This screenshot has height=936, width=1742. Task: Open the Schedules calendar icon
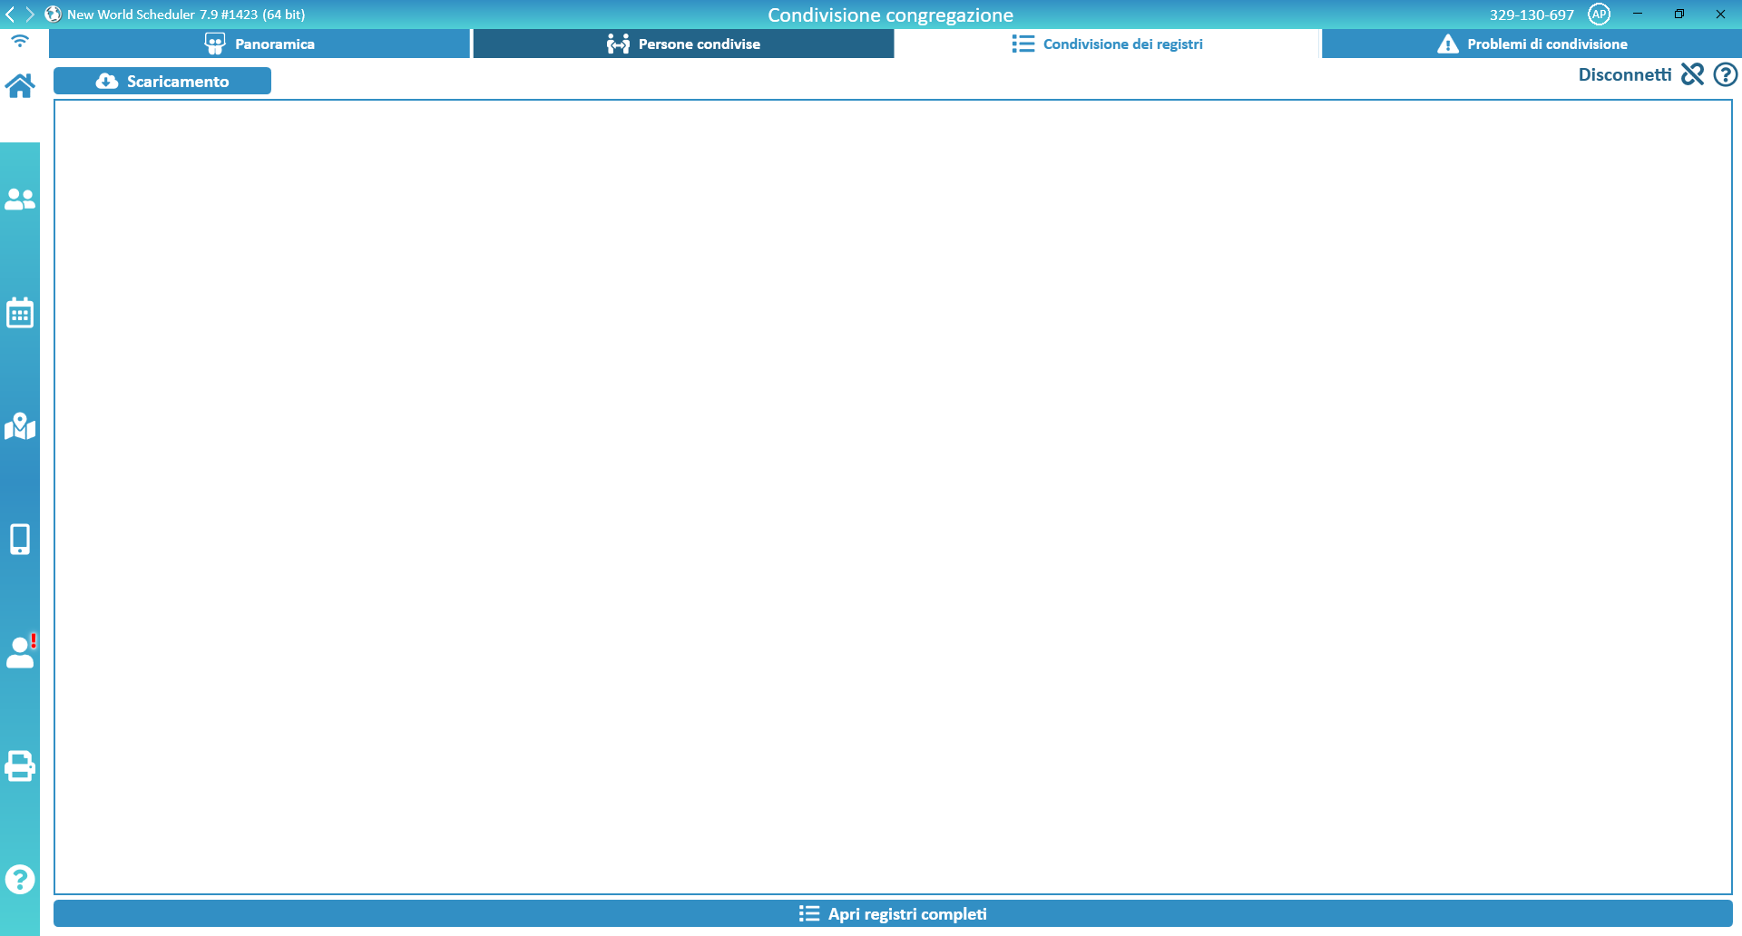point(20,313)
